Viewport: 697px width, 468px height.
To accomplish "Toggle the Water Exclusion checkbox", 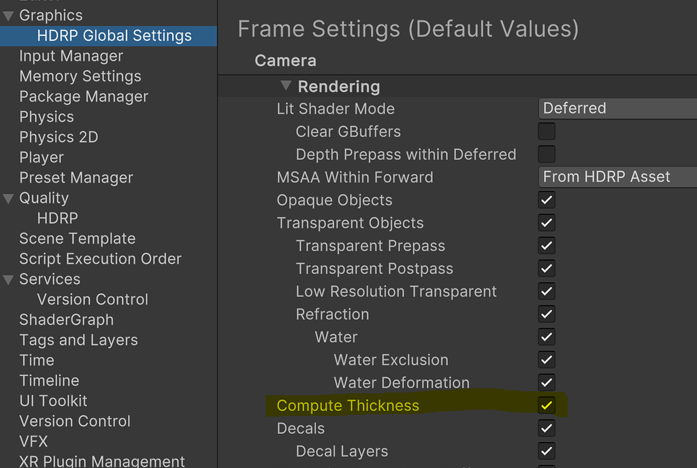I will [547, 360].
